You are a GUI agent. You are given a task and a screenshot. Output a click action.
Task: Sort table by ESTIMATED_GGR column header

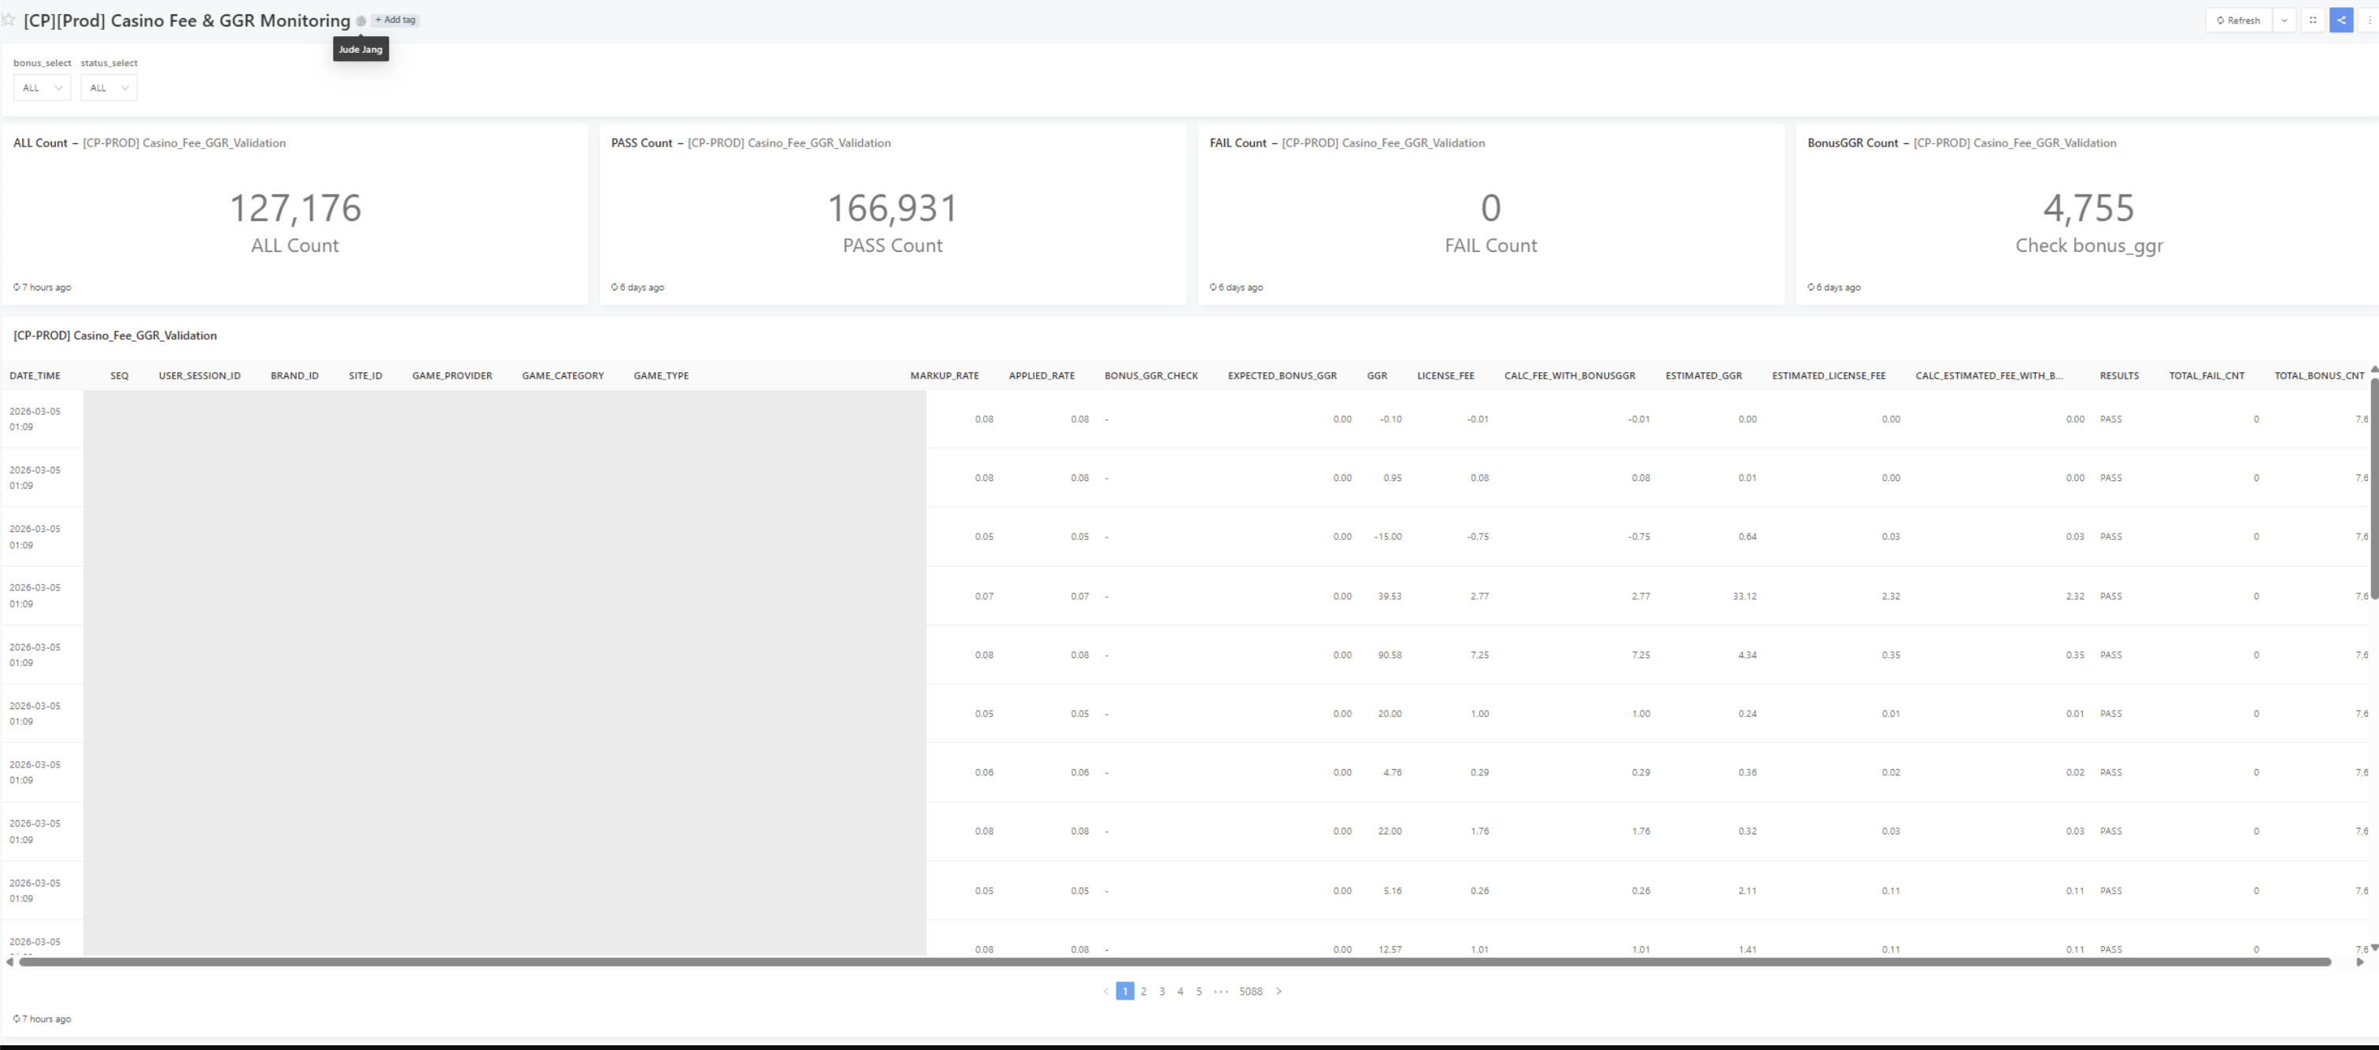pos(1704,376)
